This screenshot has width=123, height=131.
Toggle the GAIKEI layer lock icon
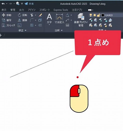pyautogui.click(x=99, y=15)
